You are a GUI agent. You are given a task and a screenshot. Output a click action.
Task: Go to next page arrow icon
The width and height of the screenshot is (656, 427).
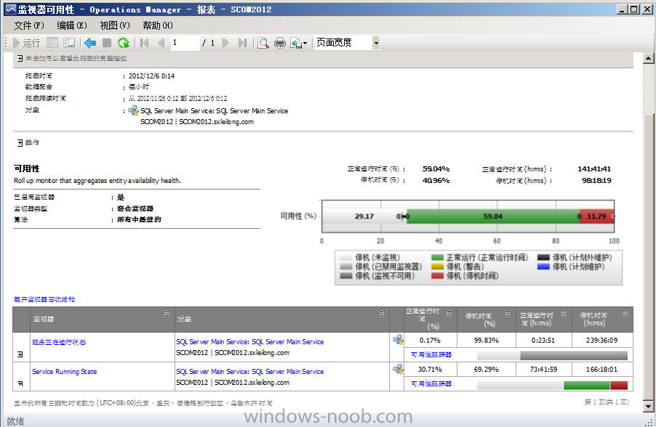coord(225,43)
